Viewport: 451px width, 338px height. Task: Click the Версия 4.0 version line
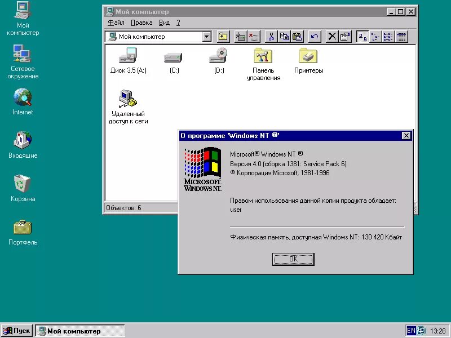288,164
